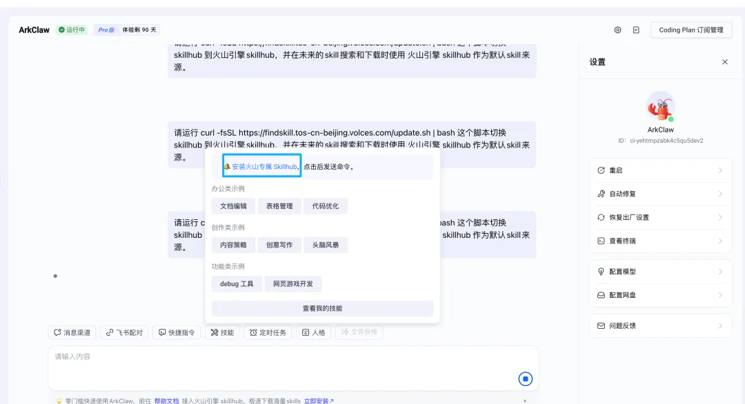Select the 文档编辑 example
745x404 pixels.
[x=233, y=206]
